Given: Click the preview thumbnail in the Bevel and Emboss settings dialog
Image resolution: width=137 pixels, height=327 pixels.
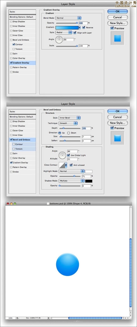Looking at the screenshot, I should [117, 138].
